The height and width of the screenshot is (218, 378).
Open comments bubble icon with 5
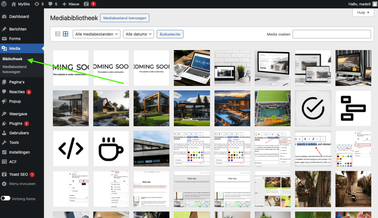point(52,4)
